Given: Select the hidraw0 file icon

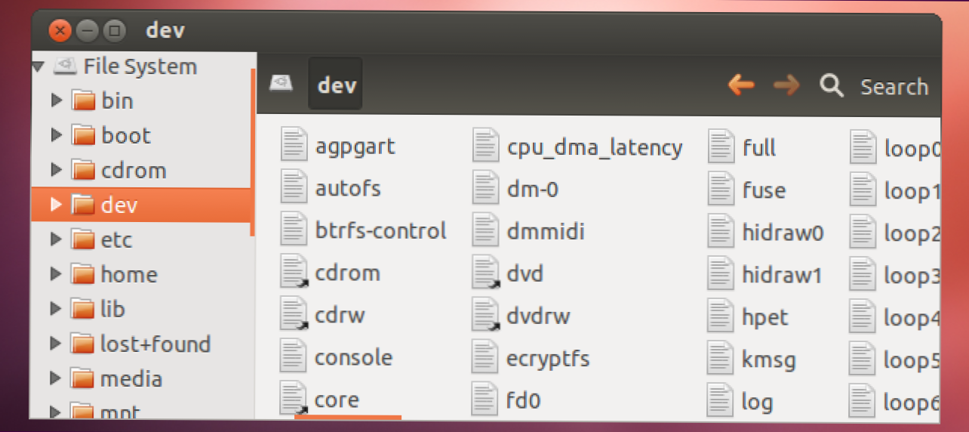Looking at the screenshot, I should pos(721,232).
